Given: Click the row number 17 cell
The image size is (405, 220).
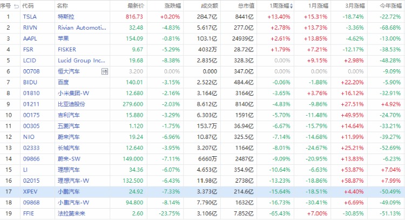Looking at the screenshot, I should [x=9, y=191].
